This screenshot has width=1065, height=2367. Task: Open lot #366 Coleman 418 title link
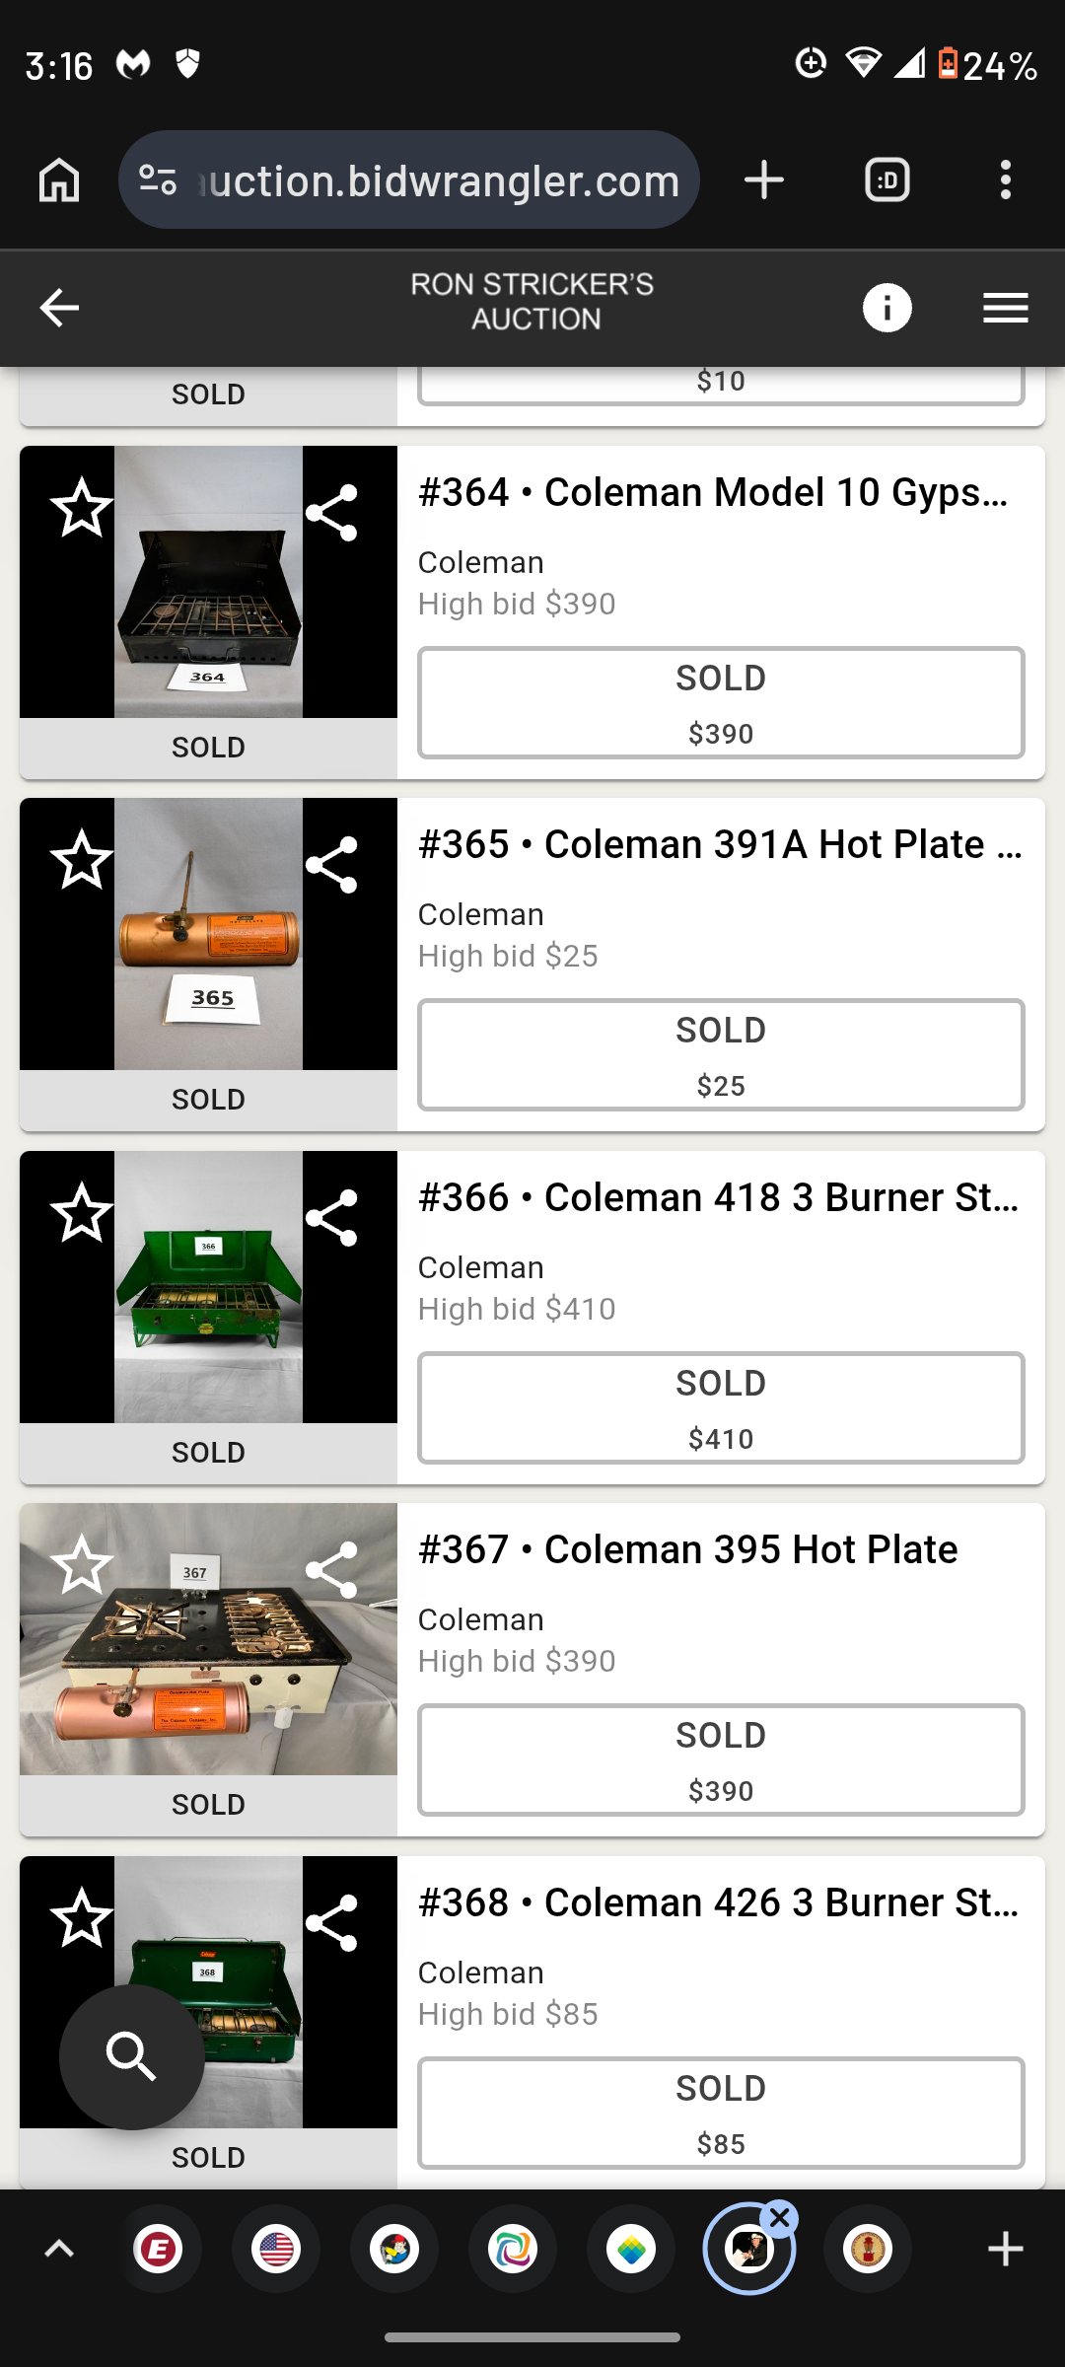(719, 1197)
